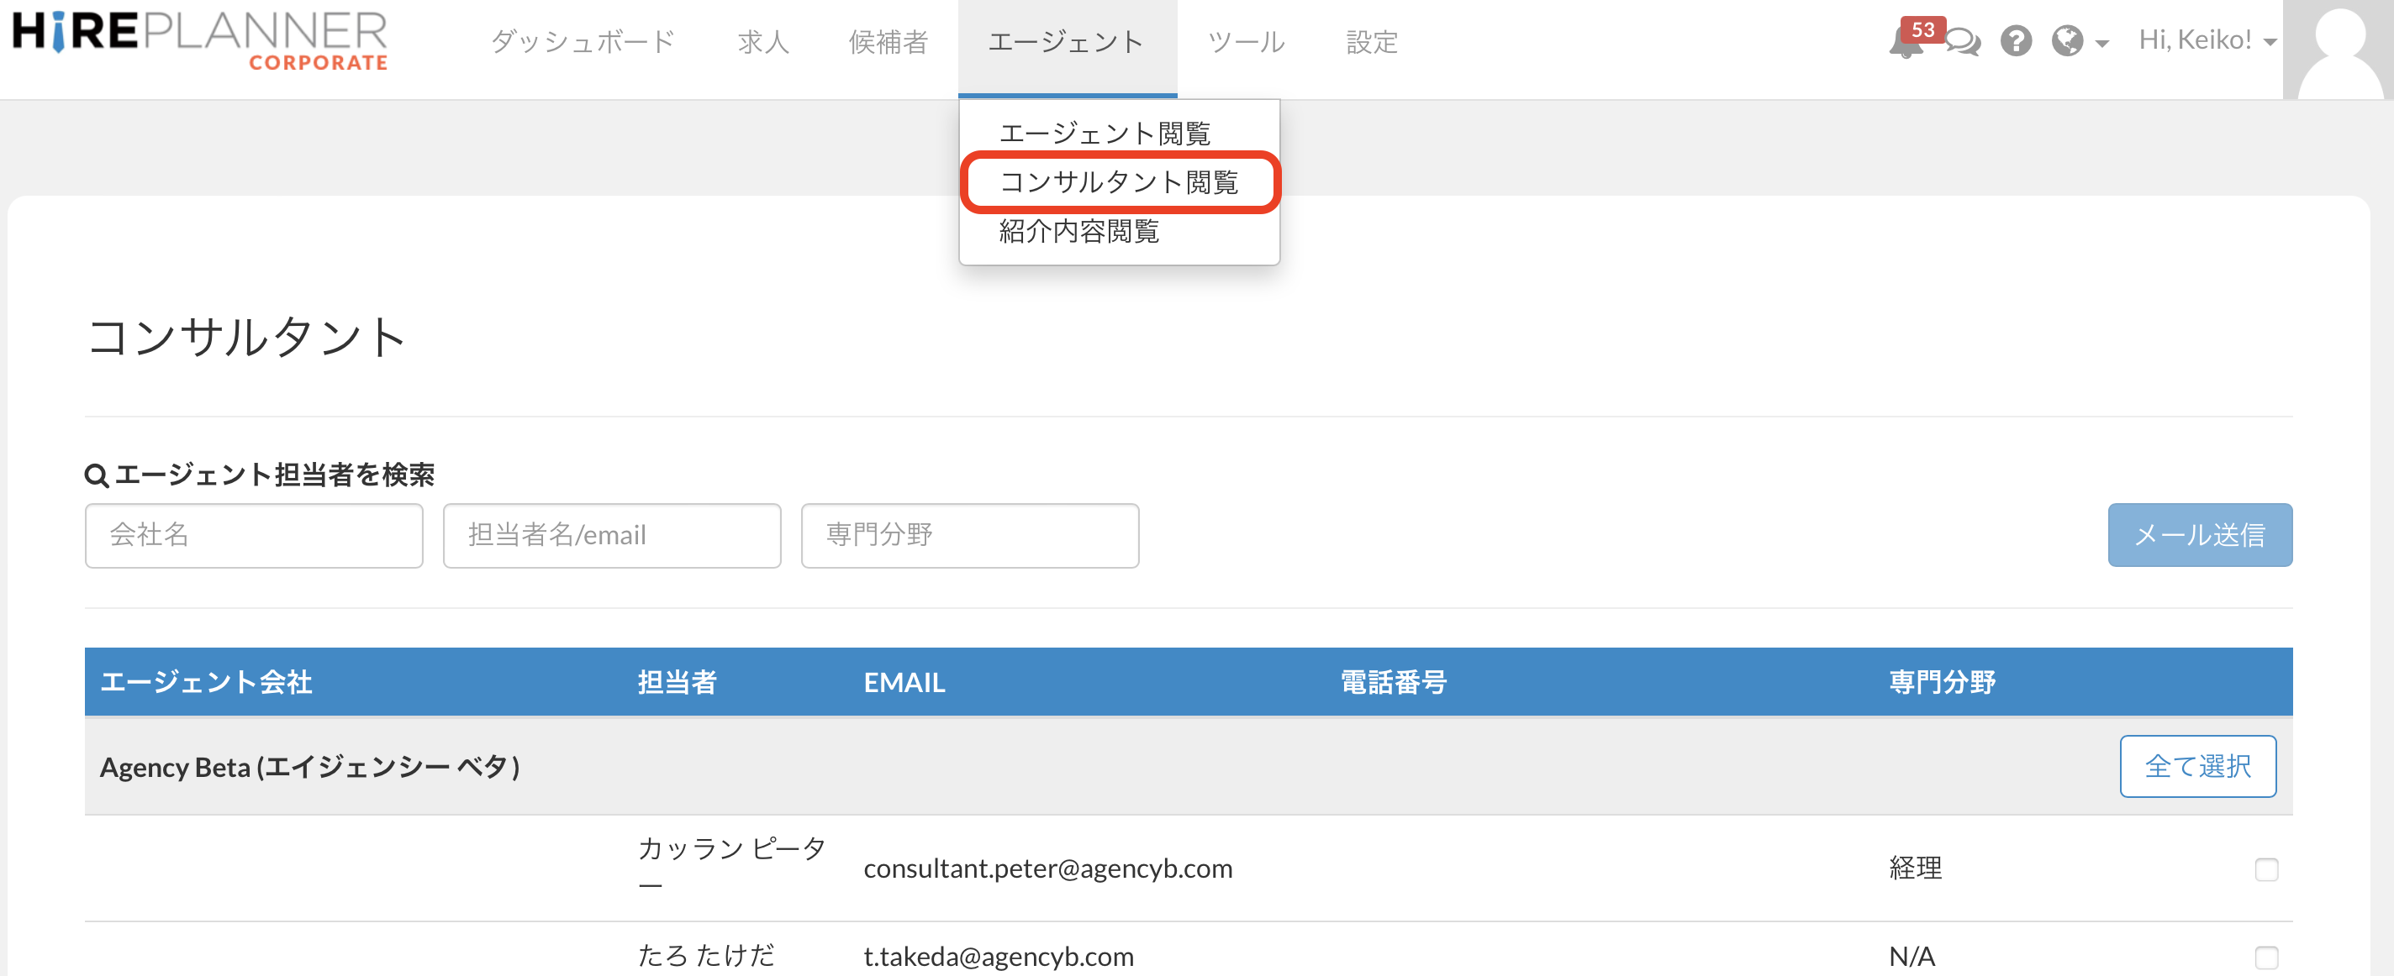Expand the language dropdown arrow
The width and height of the screenshot is (2394, 976).
[x=2102, y=44]
